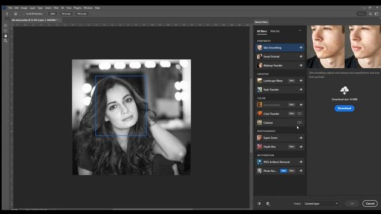Open the 3D menu
381x214 pixels.
(x=63, y=8)
